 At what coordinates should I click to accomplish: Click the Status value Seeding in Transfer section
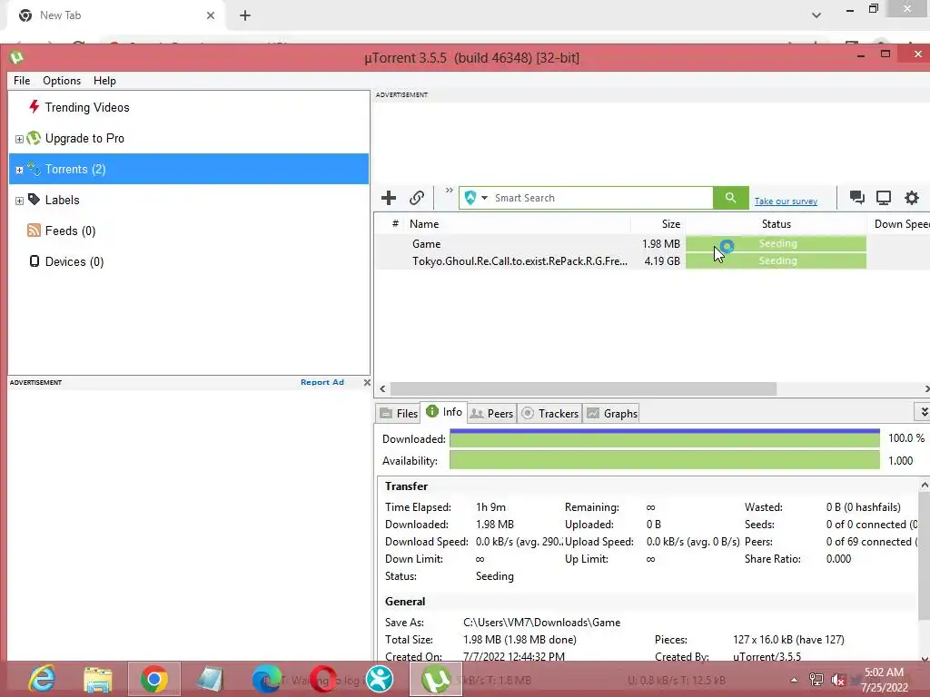495,576
